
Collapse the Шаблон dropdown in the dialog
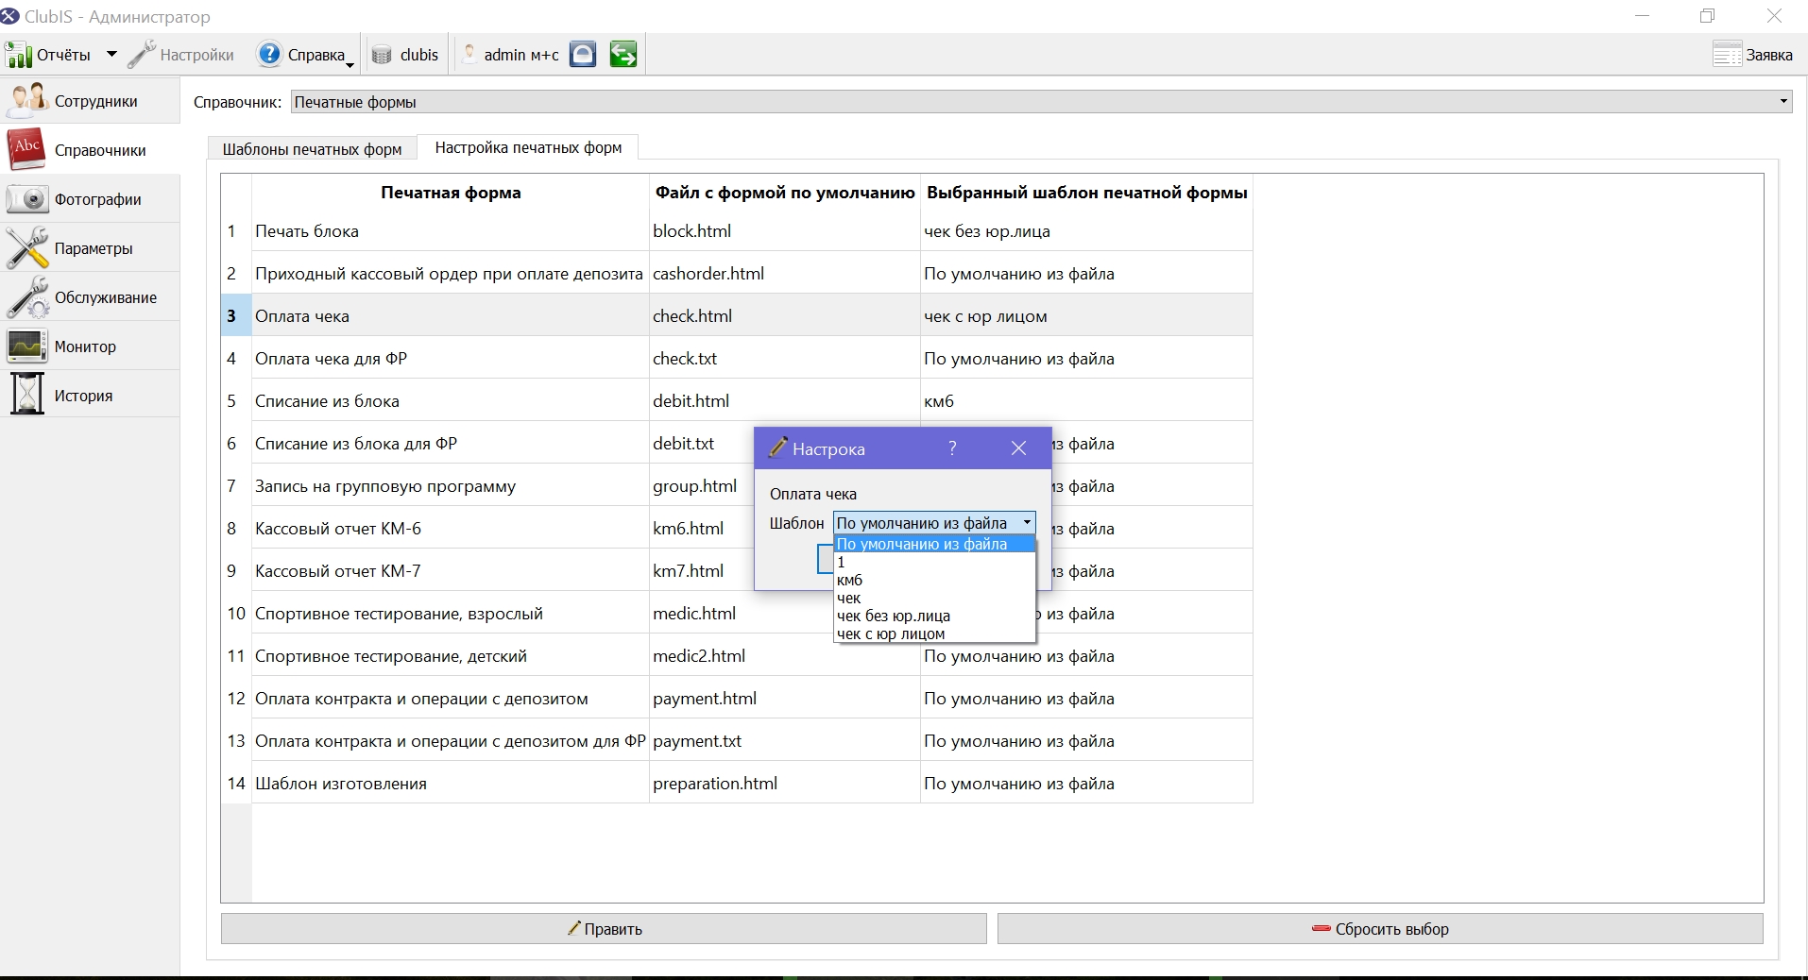pyautogui.click(x=1027, y=523)
